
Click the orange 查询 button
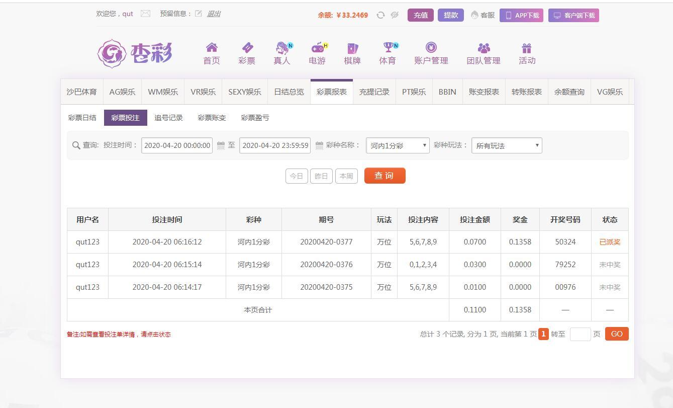[x=384, y=176]
